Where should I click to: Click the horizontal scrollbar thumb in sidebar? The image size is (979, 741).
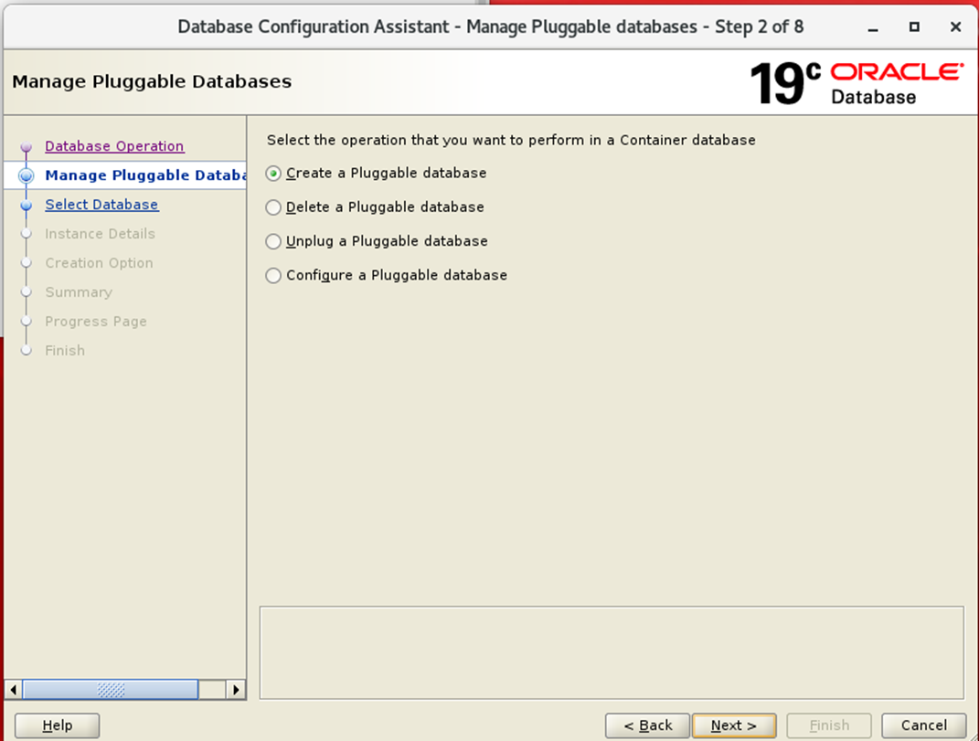(111, 690)
